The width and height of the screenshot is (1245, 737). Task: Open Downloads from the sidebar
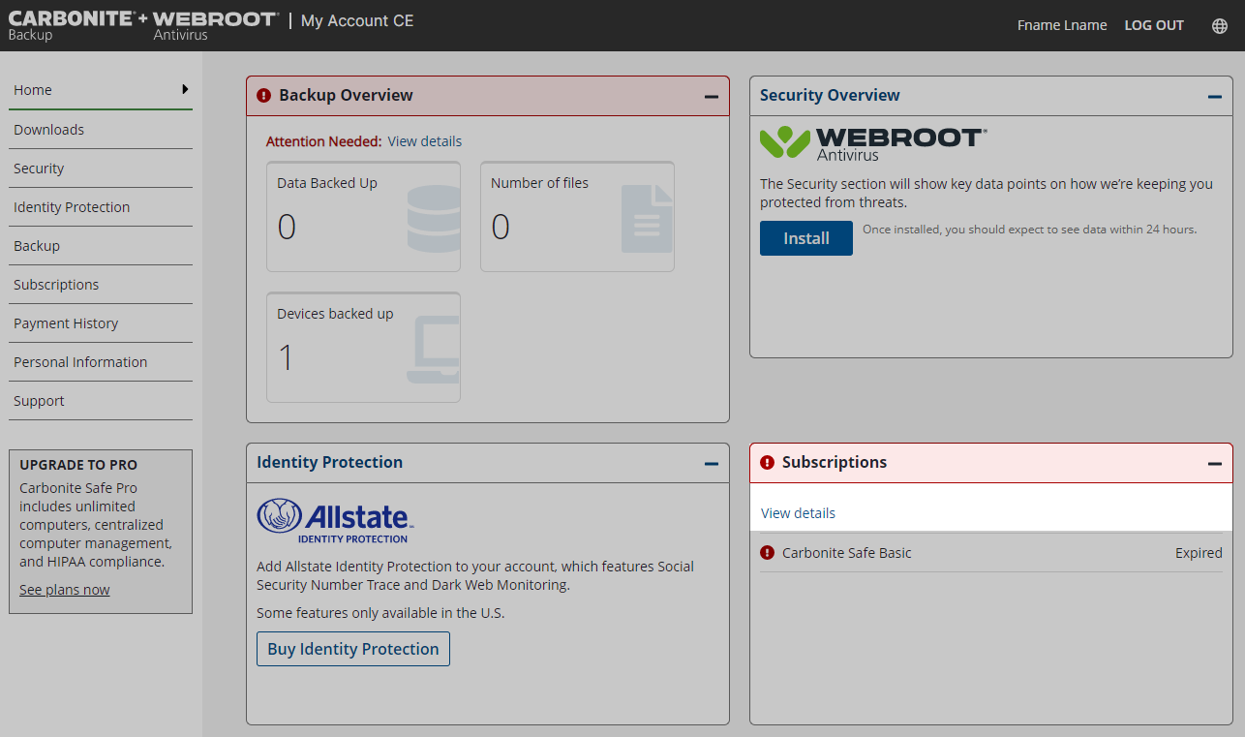(x=48, y=130)
